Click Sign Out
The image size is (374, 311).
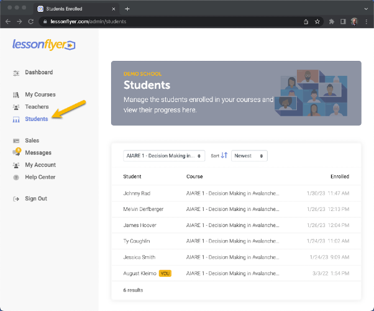(x=36, y=198)
